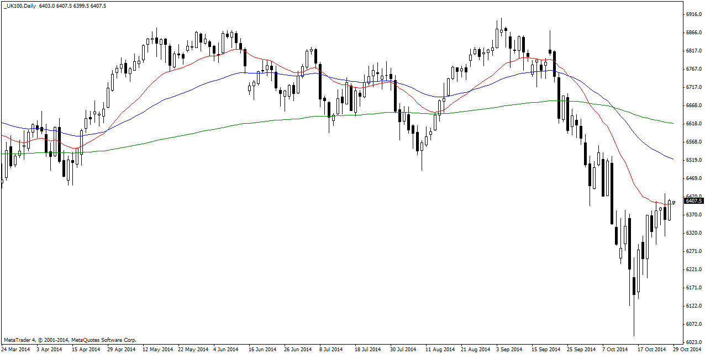Click the 3 Sep 2014 date label
Image resolution: width=705 pixels, height=354 pixels.
[x=509, y=349]
